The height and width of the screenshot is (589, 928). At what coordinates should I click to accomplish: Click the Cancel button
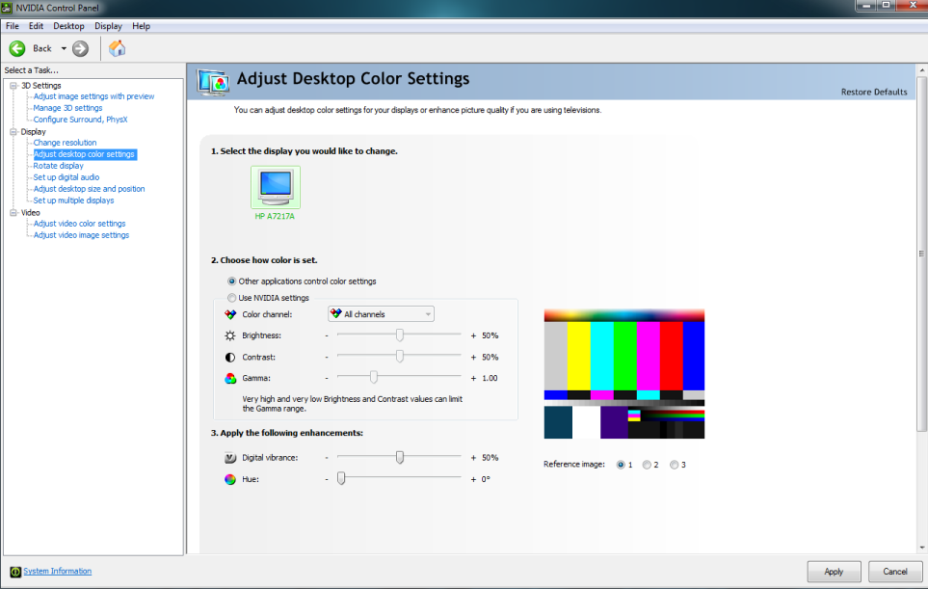895,572
